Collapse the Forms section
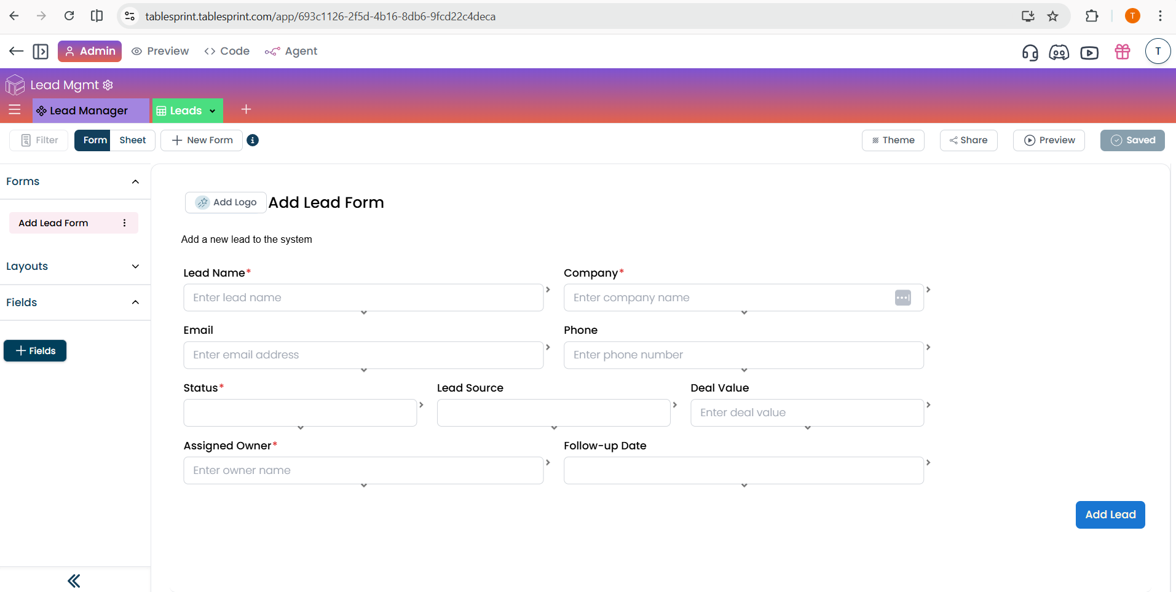 coord(135,181)
